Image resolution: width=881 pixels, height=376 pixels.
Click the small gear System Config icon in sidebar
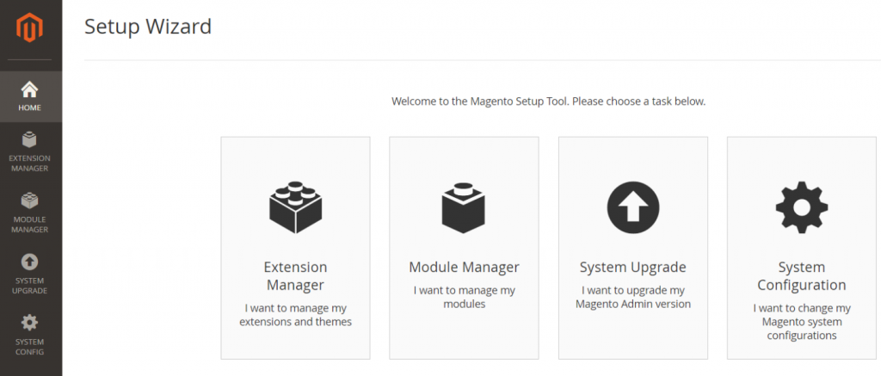click(29, 323)
